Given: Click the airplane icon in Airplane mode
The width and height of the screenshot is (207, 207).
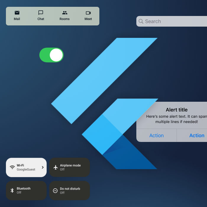Looking at the screenshot, I should pos(56,167).
